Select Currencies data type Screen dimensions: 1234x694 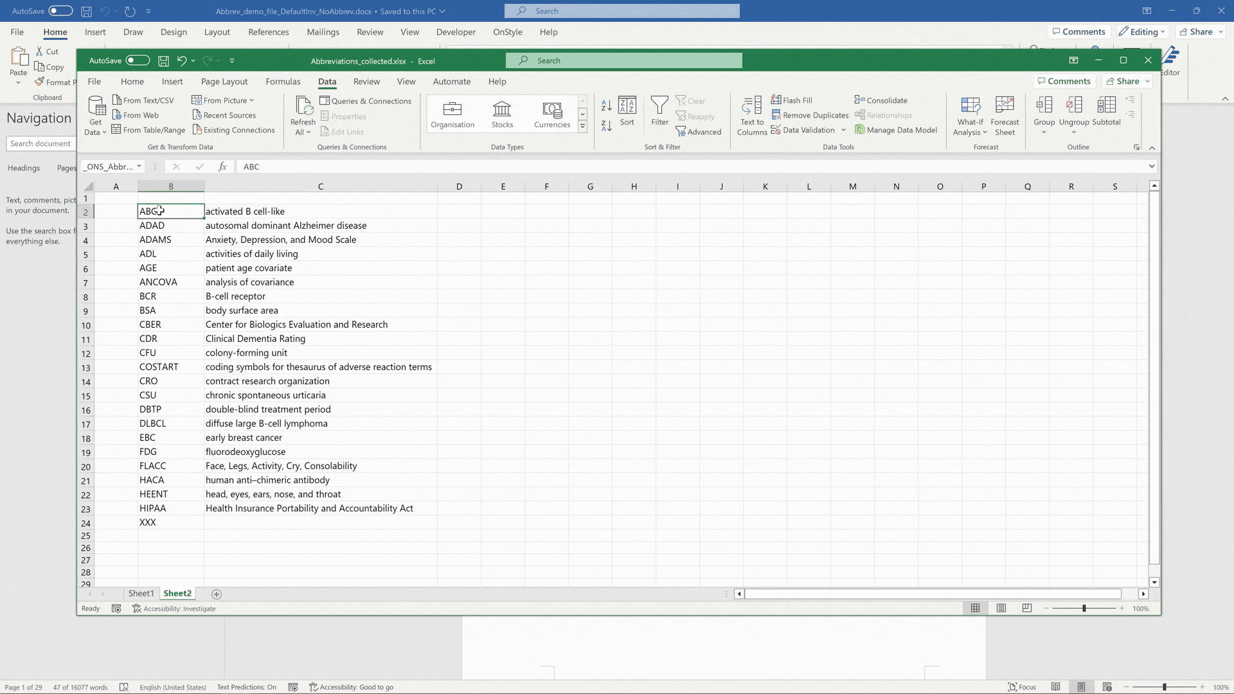pos(552,114)
